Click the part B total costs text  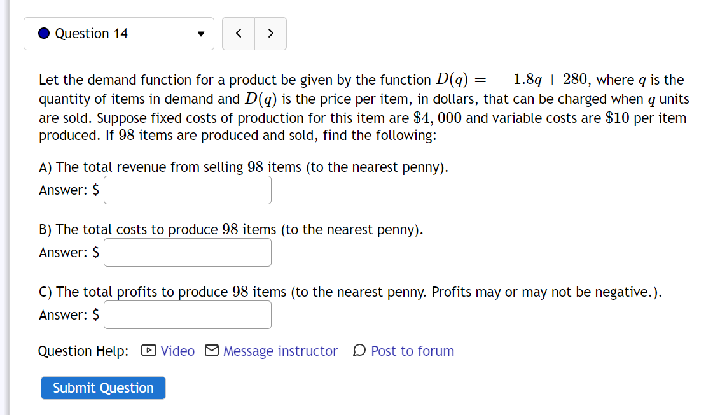pos(231,229)
